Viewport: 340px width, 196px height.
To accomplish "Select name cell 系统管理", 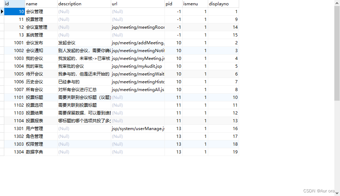I will [41, 35].
